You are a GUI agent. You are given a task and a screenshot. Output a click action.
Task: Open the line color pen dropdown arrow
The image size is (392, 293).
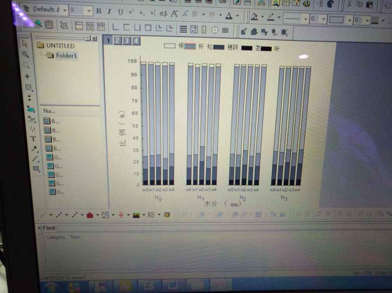tap(279, 18)
